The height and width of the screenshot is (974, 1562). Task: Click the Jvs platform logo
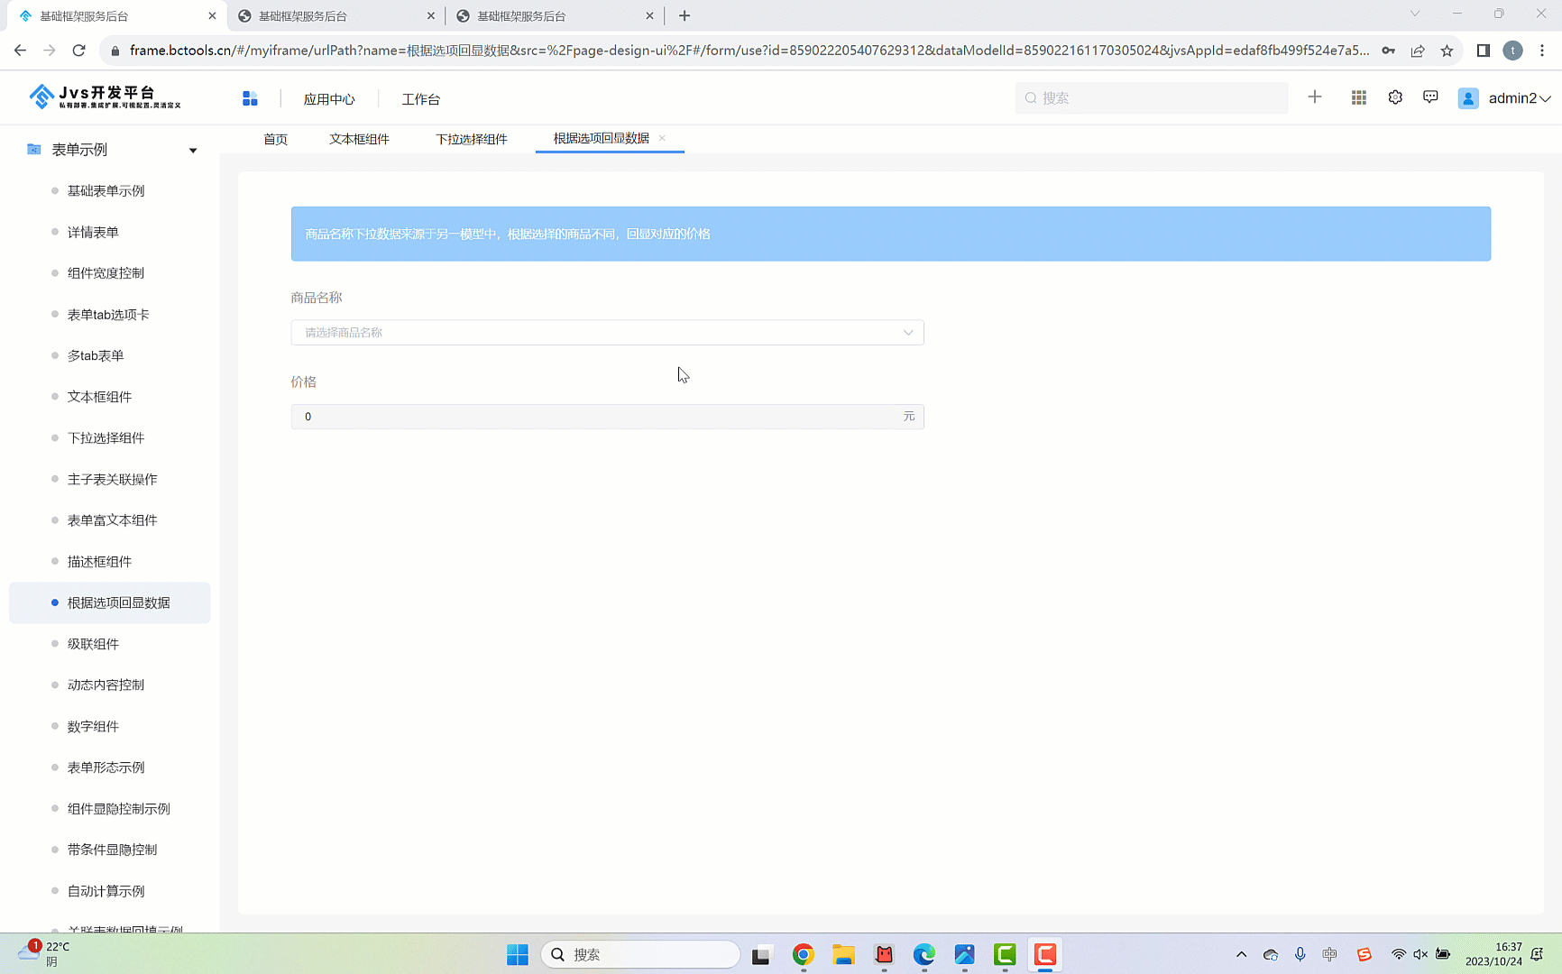pos(106,96)
